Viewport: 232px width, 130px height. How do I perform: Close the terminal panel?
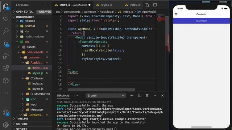coord(162,95)
